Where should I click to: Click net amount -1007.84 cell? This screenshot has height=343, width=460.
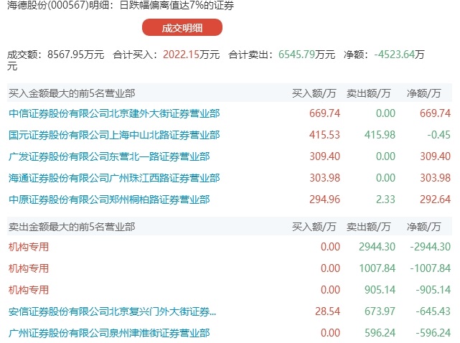coord(431,268)
